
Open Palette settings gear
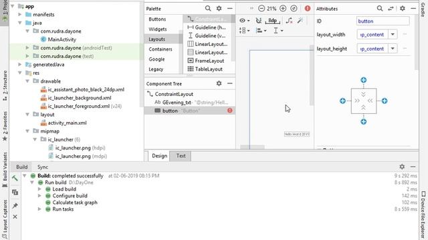point(219,9)
